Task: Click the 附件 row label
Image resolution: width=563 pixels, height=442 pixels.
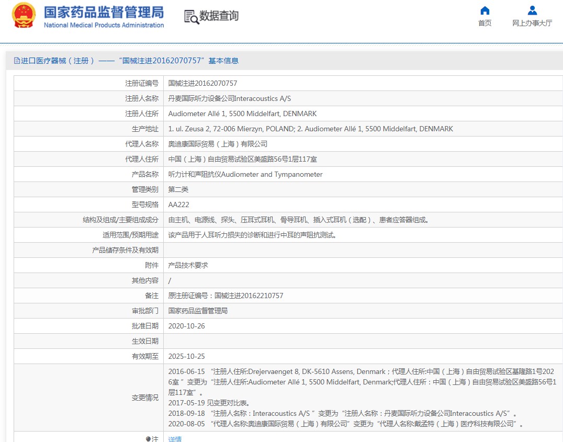Action: point(152,265)
